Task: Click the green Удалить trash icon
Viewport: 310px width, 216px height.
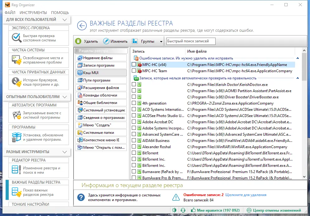Action: (78, 41)
